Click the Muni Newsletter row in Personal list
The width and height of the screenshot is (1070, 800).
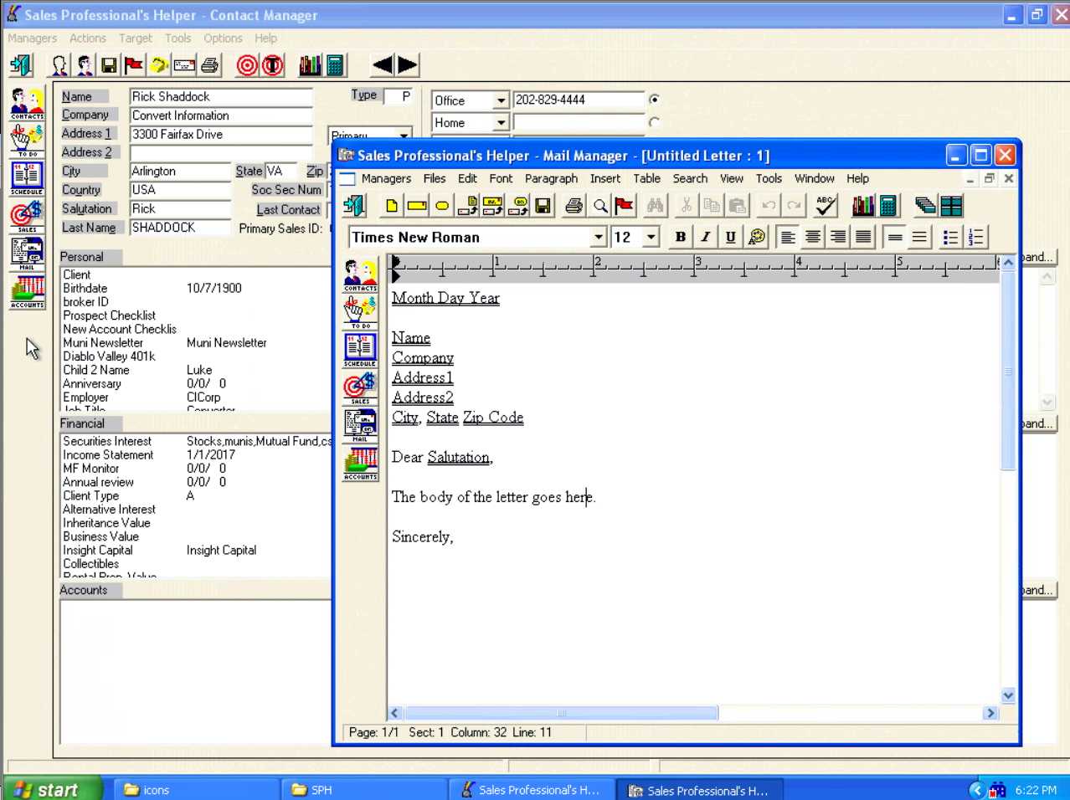click(196, 342)
